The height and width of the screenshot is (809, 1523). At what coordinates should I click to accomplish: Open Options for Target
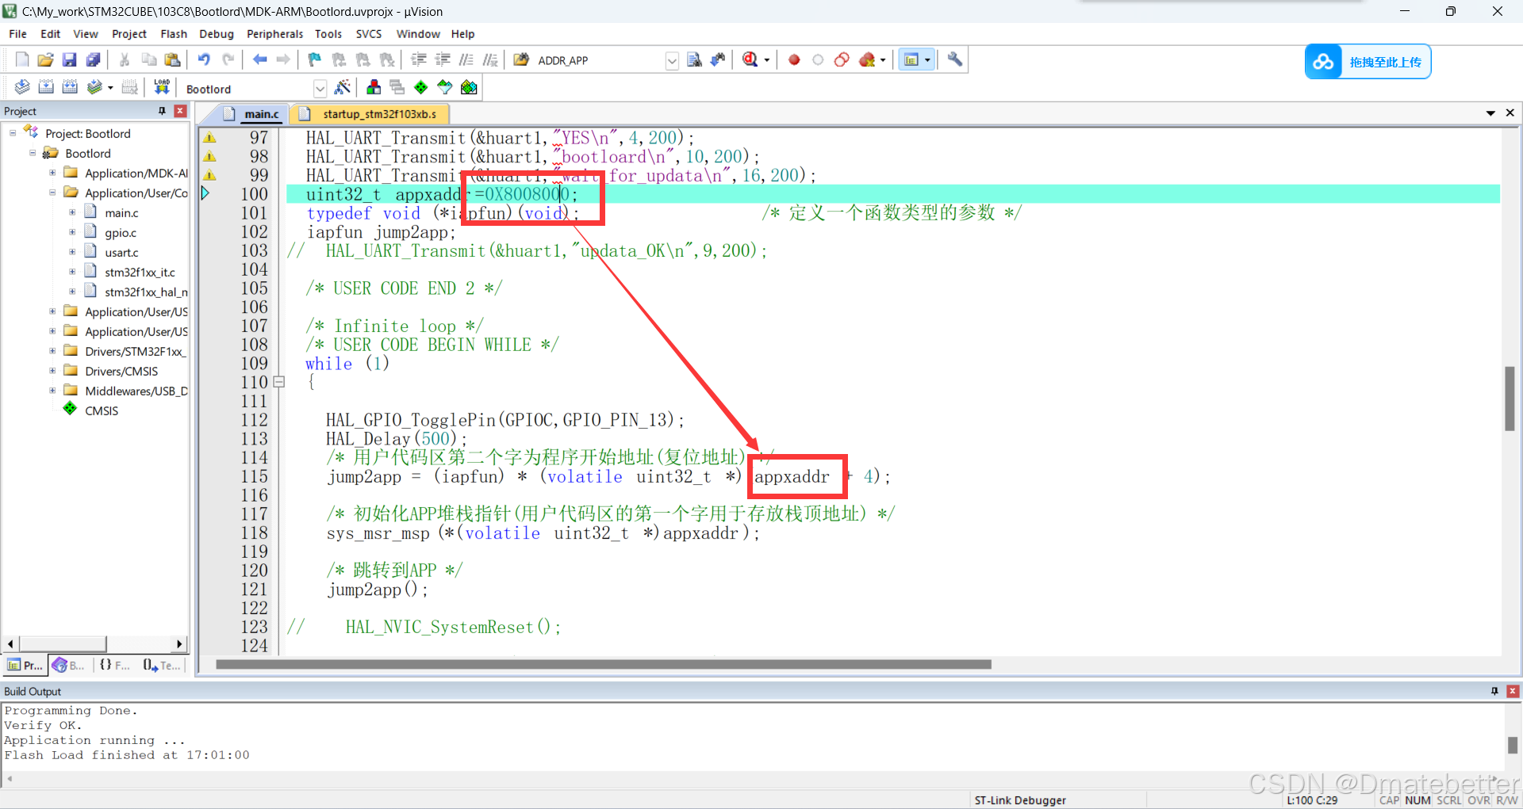point(343,88)
